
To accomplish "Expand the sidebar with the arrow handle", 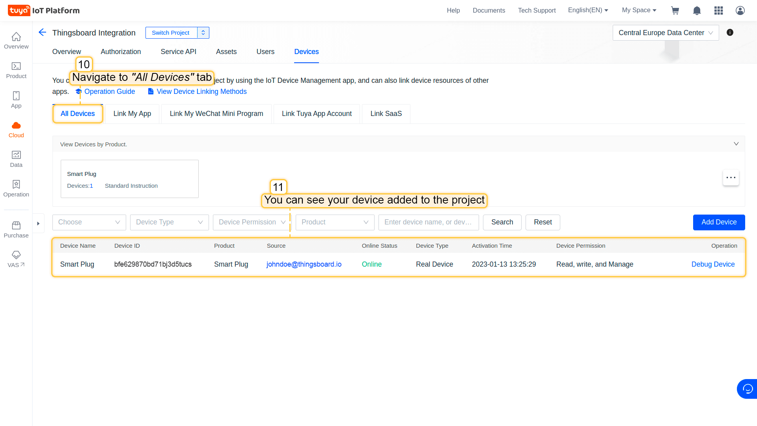I will (x=38, y=224).
